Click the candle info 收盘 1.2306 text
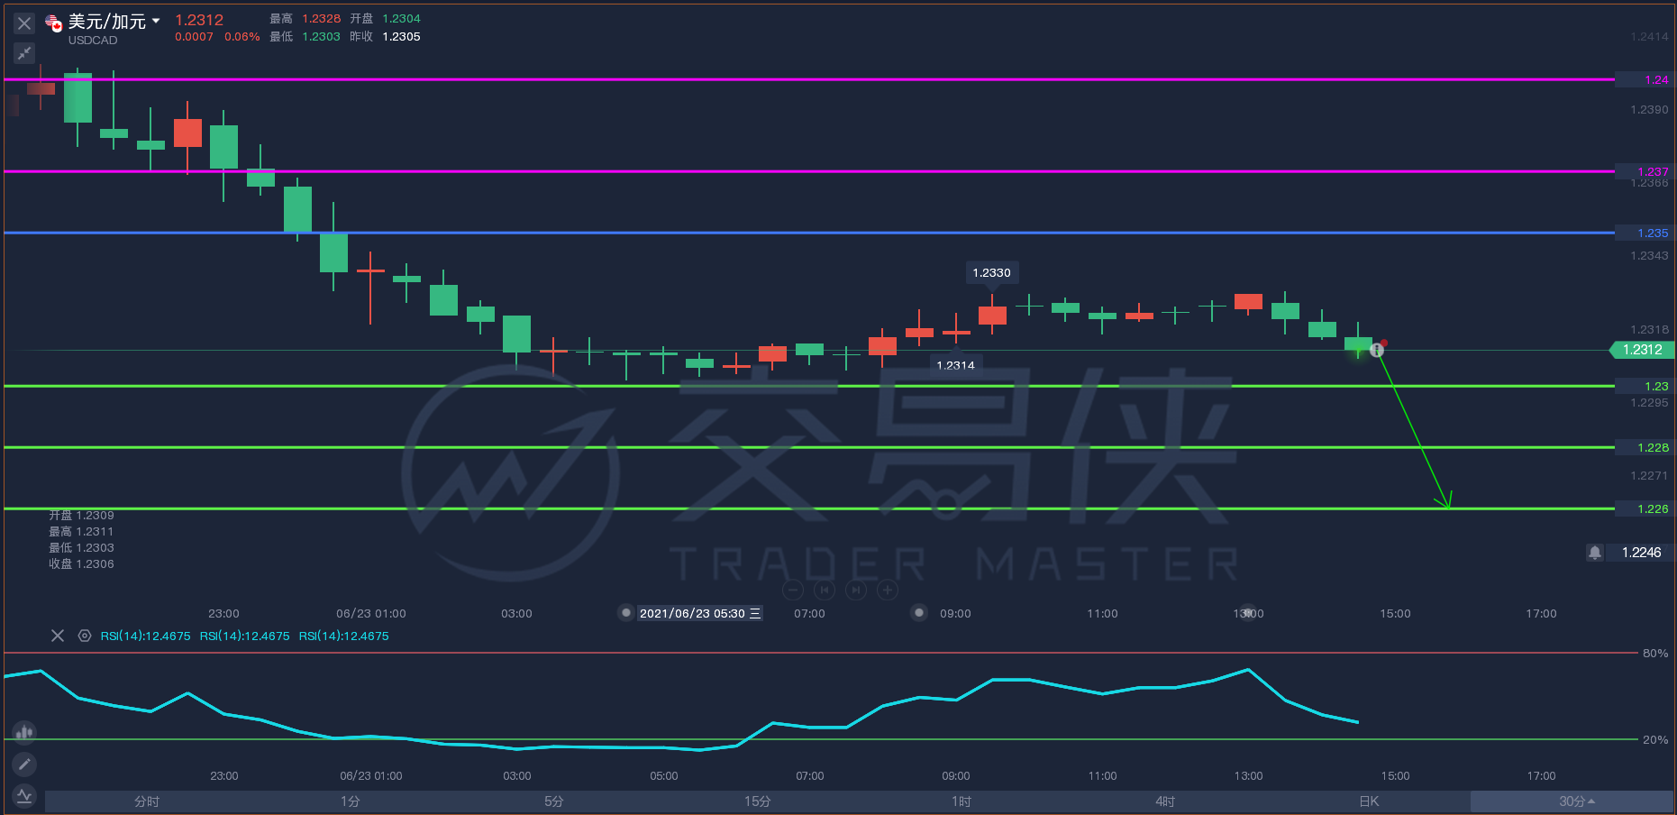 [81, 563]
